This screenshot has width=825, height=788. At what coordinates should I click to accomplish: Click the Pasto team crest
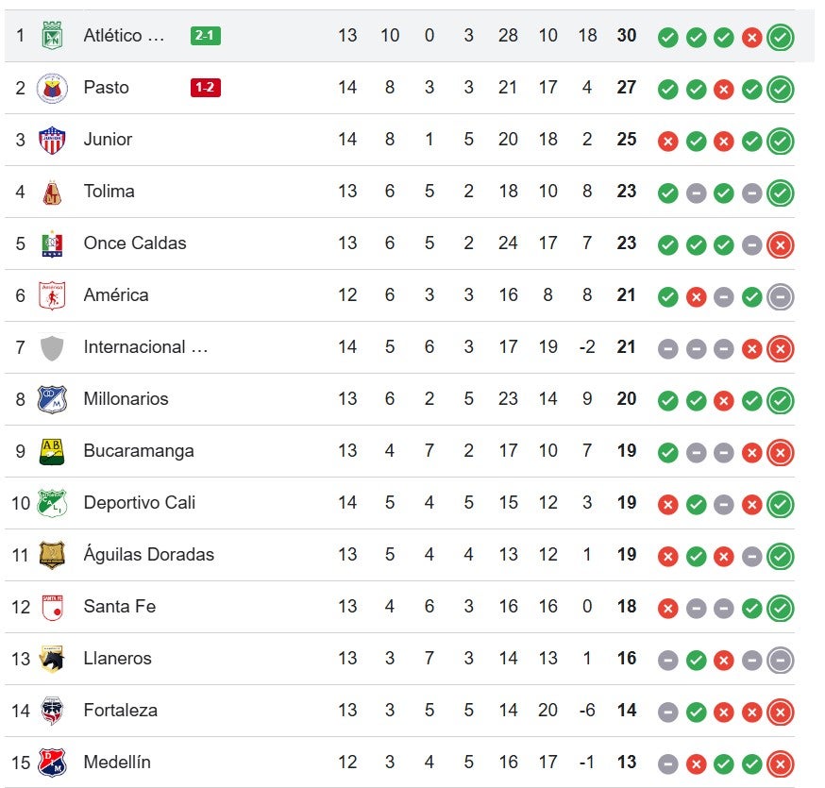click(52, 88)
